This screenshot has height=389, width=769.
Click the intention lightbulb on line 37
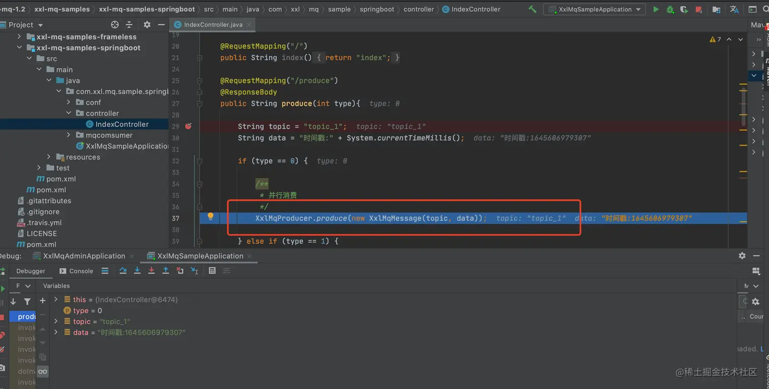tap(211, 217)
